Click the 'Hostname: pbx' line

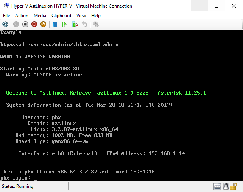coord(41,117)
